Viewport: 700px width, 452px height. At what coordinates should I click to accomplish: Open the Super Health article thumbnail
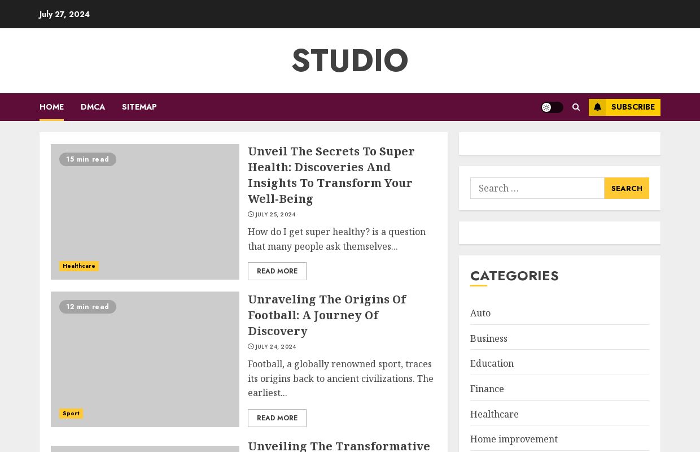pos(145,212)
